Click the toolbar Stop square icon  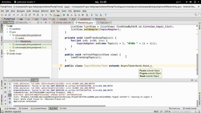(83, 15)
